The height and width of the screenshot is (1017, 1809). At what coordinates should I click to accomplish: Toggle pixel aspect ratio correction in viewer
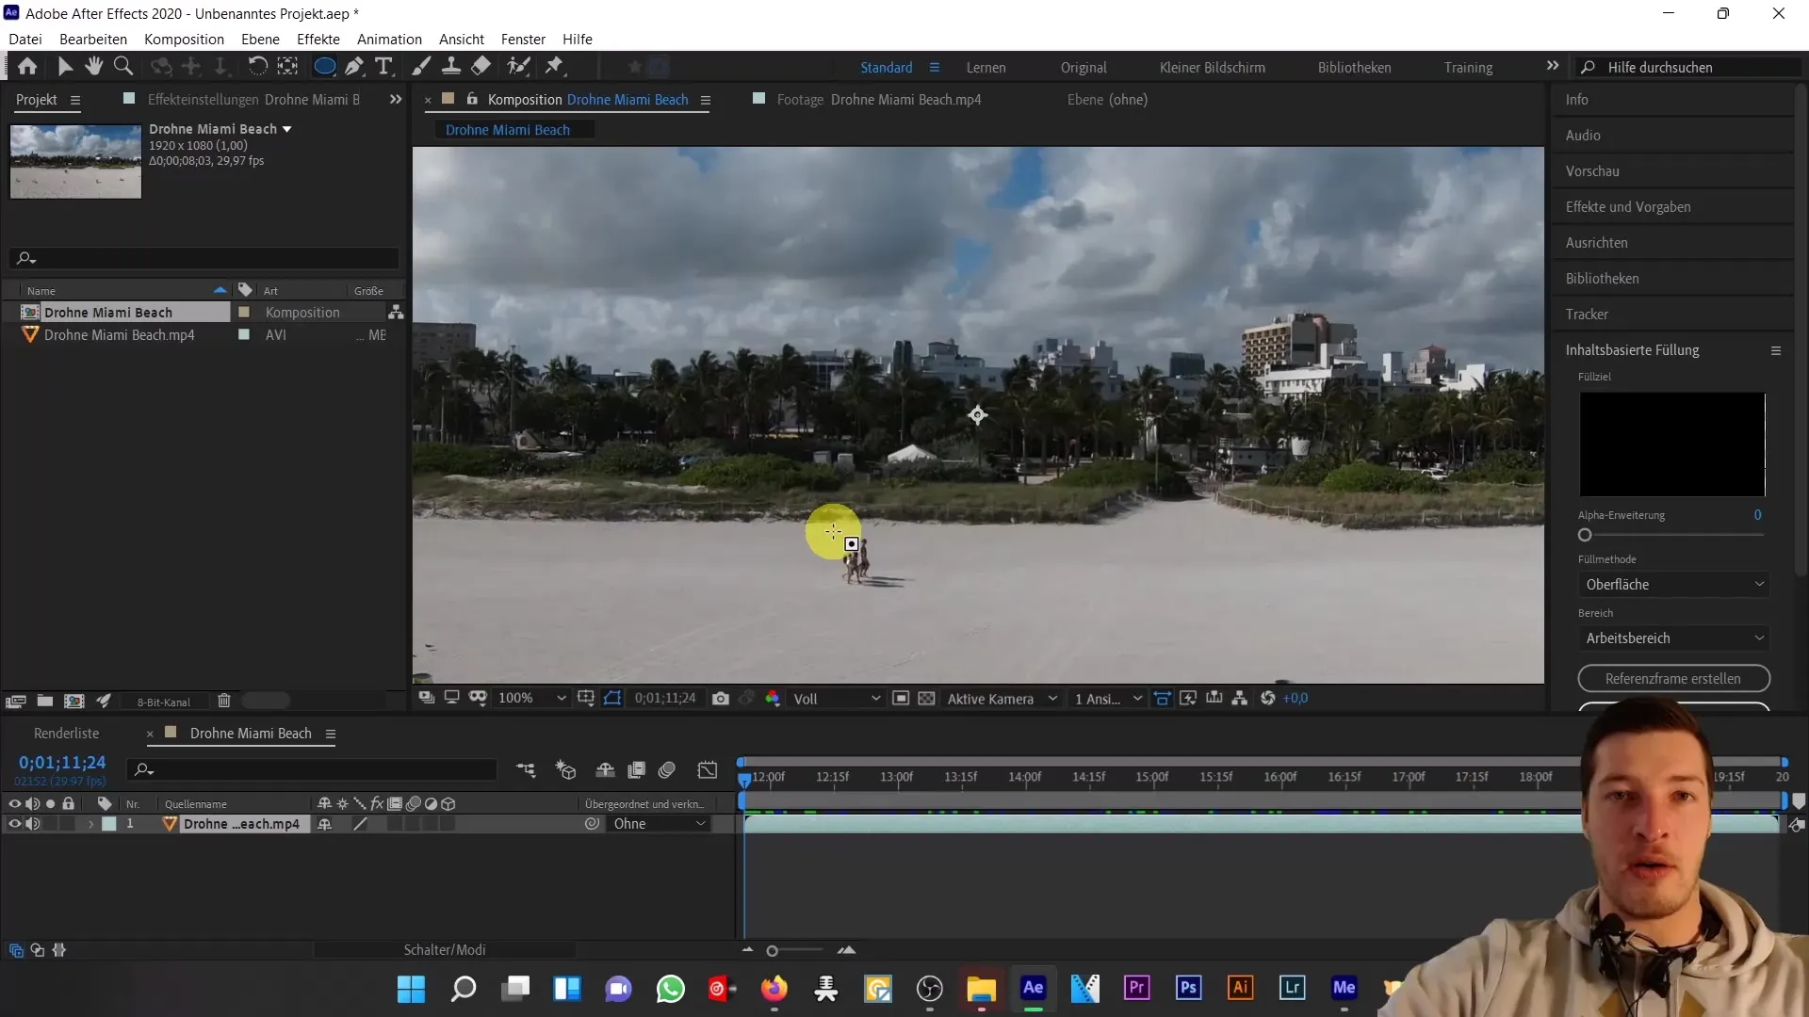(x=1163, y=699)
